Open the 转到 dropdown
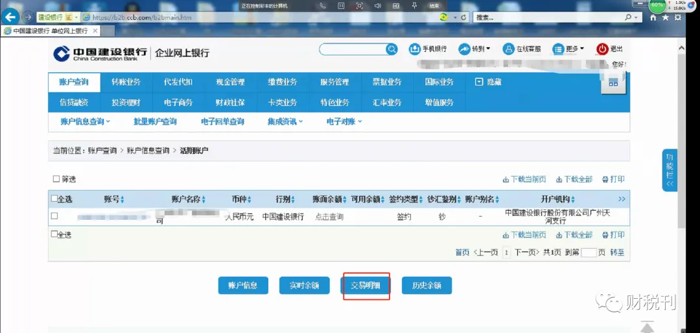The height and width of the screenshot is (333, 700). [x=474, y=49]
